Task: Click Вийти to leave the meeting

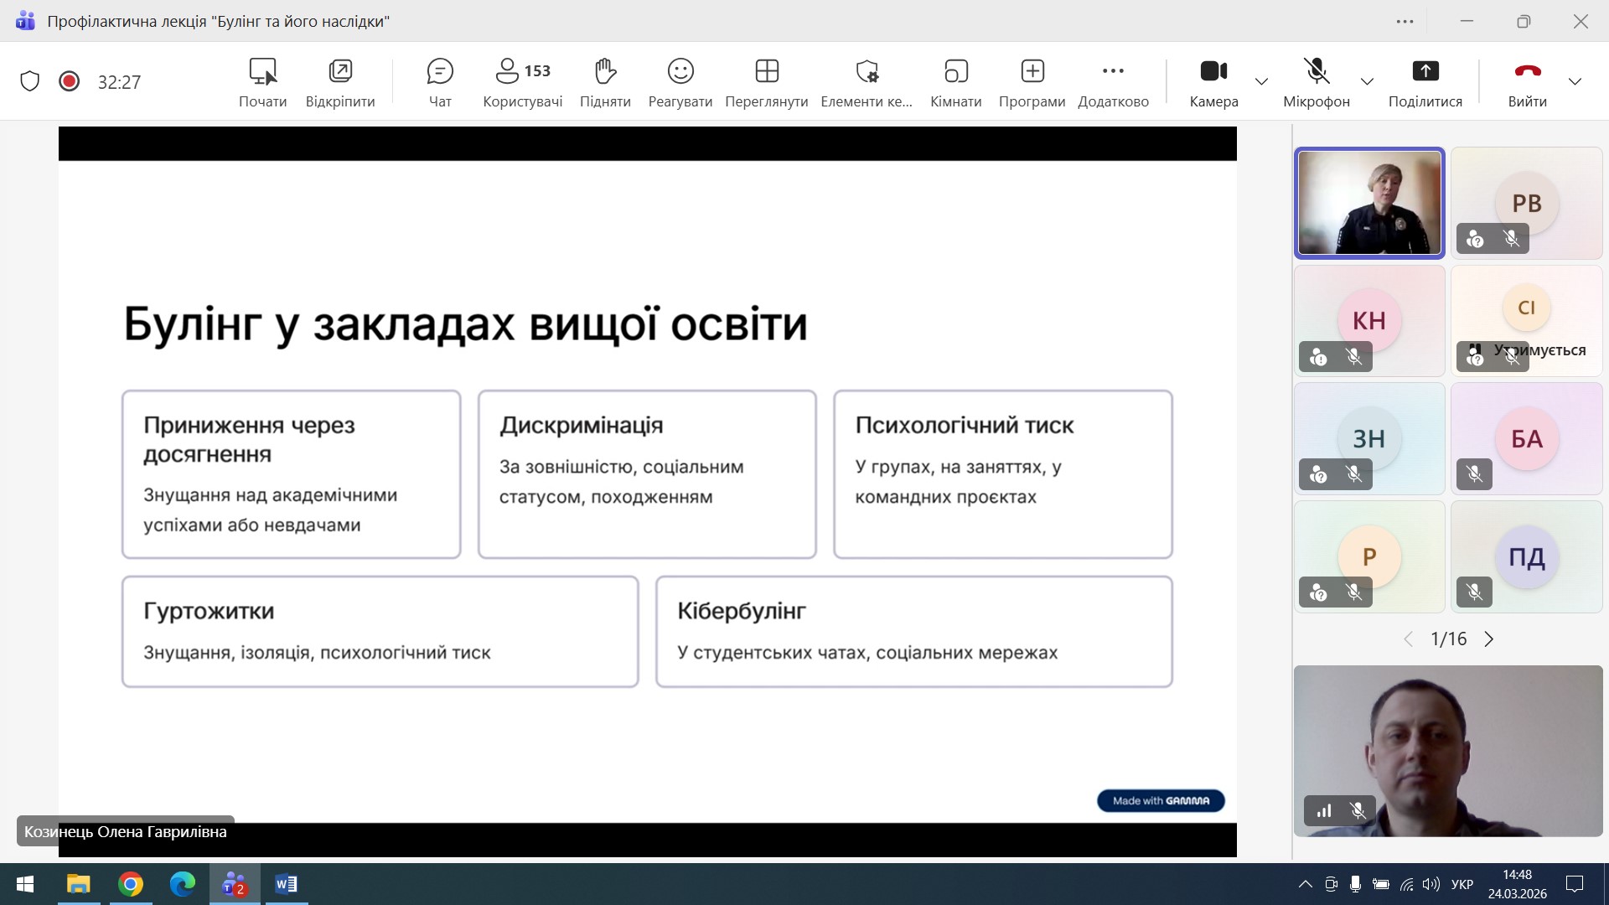Action: (1527, 81)
